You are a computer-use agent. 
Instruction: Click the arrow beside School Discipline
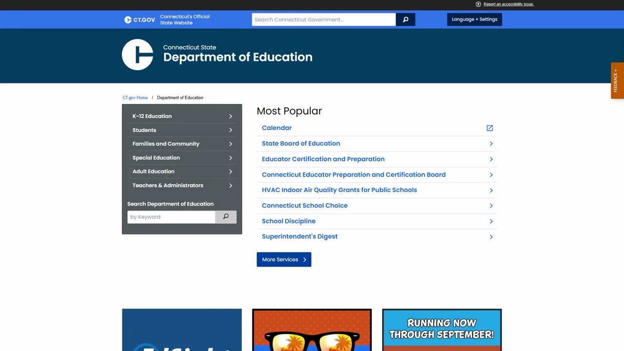coord(491,221)
